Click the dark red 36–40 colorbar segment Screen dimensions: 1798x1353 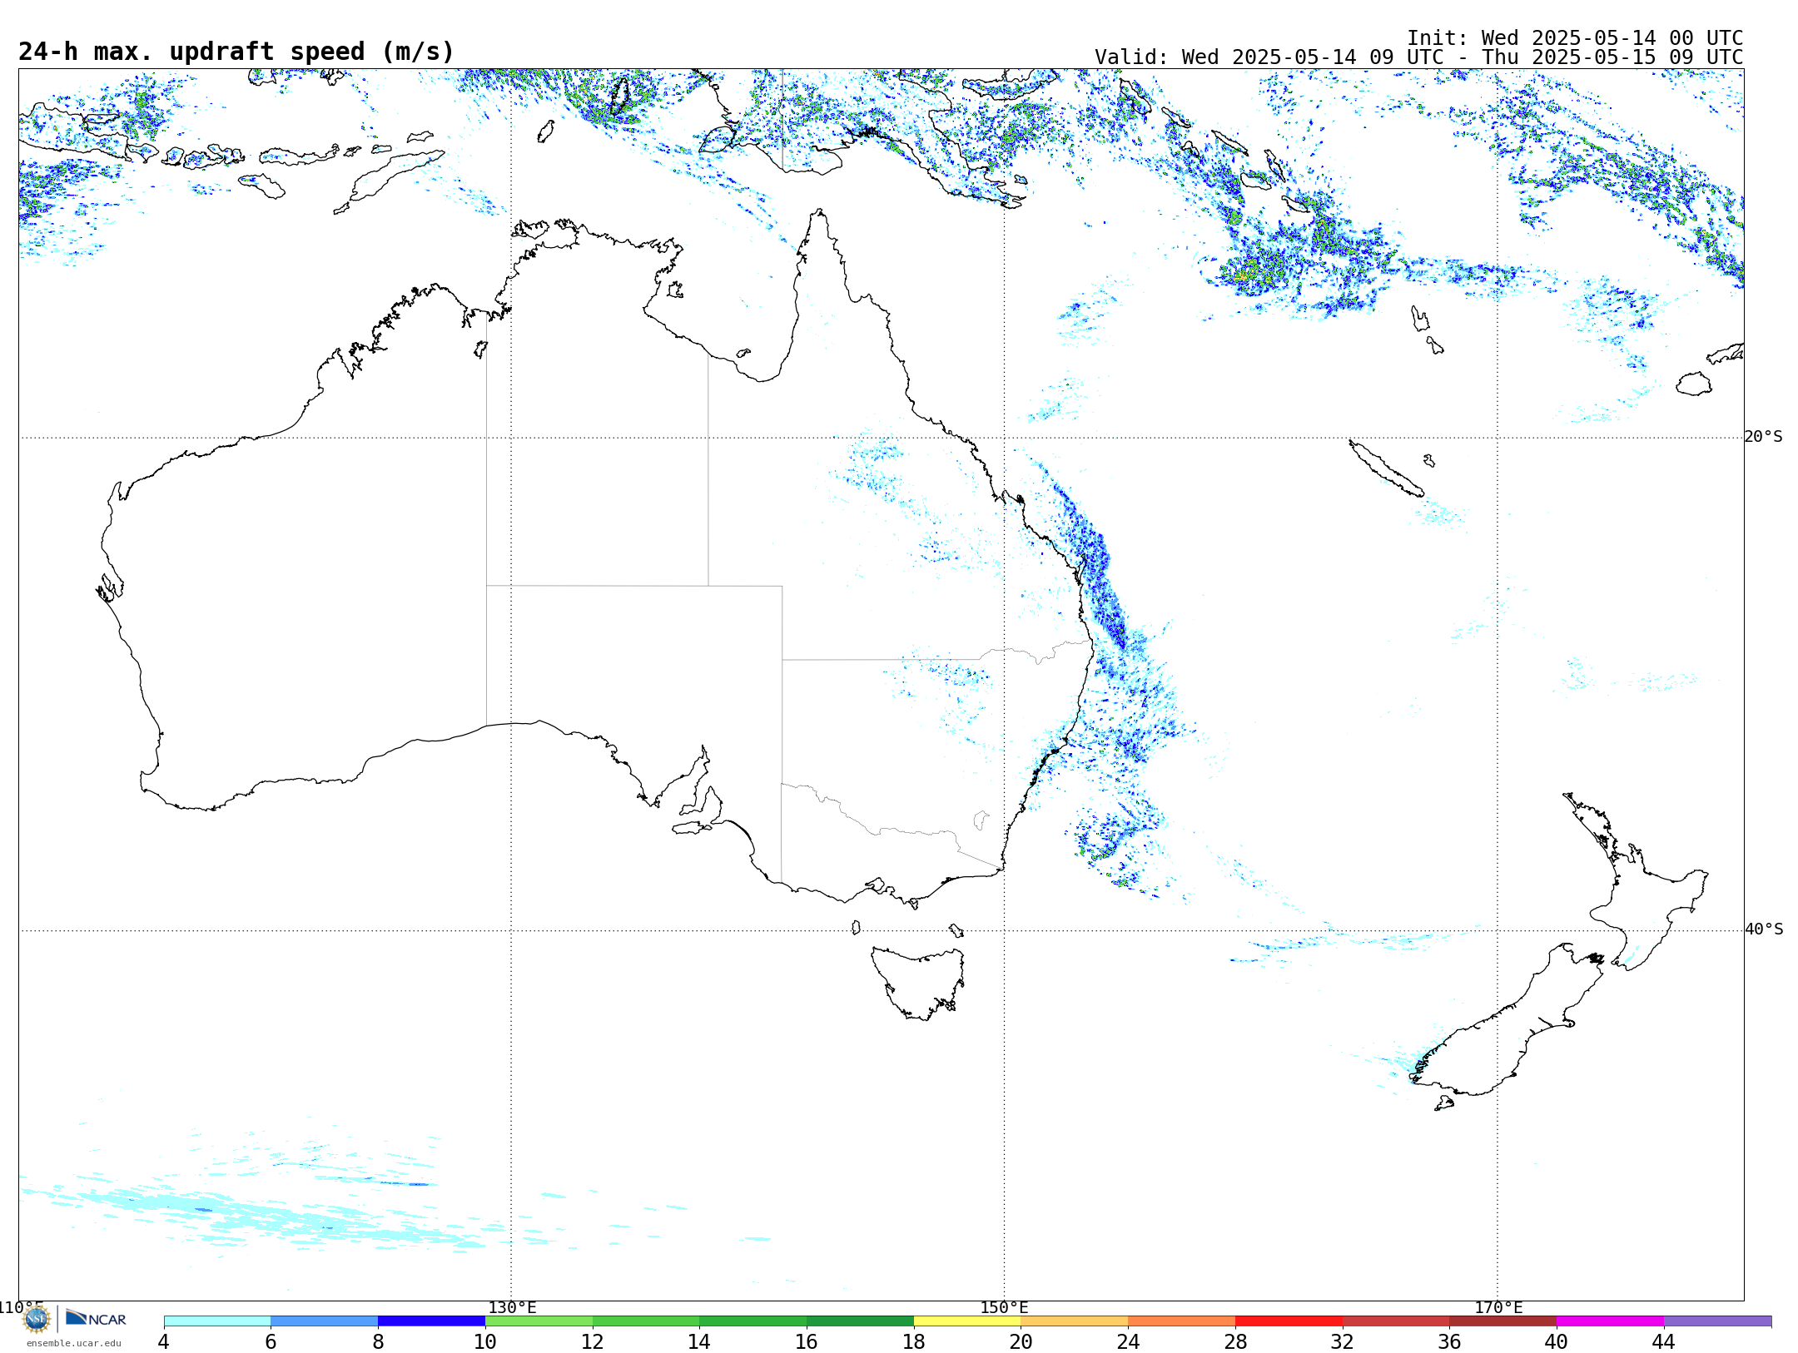point(1503,1321)
